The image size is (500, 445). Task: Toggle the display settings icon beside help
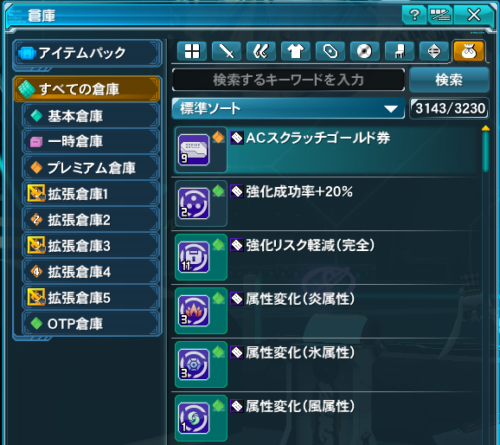click(x=440, y=15)
